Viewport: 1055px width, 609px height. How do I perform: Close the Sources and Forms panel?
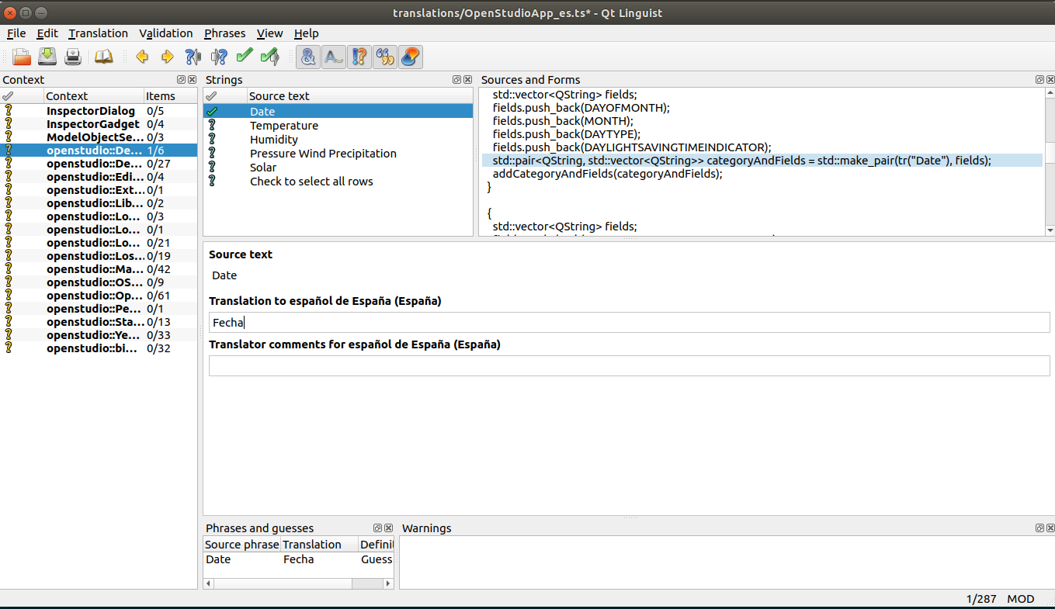pos(1050,80)
